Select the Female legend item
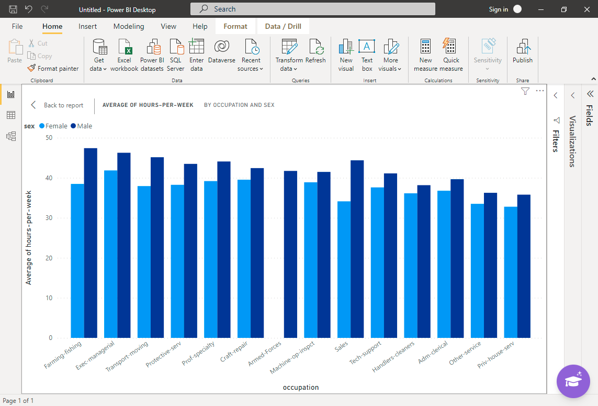Viewport: 598px width, 406px height. [x=52, y=126]
